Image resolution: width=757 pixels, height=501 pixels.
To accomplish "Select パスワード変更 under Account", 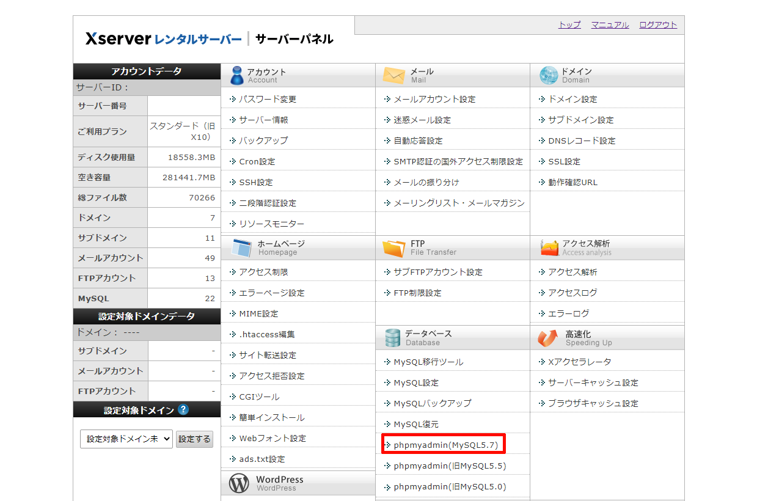I will 268,99.
